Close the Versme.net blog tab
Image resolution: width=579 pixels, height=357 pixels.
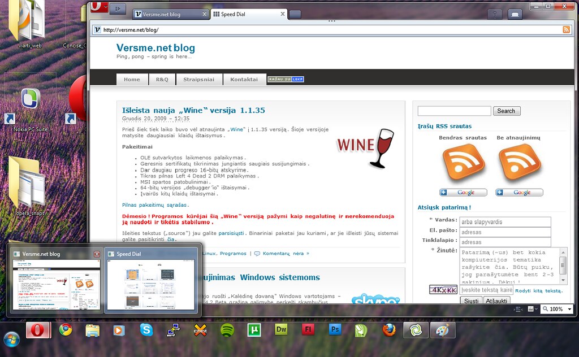(x=204, y=14)
